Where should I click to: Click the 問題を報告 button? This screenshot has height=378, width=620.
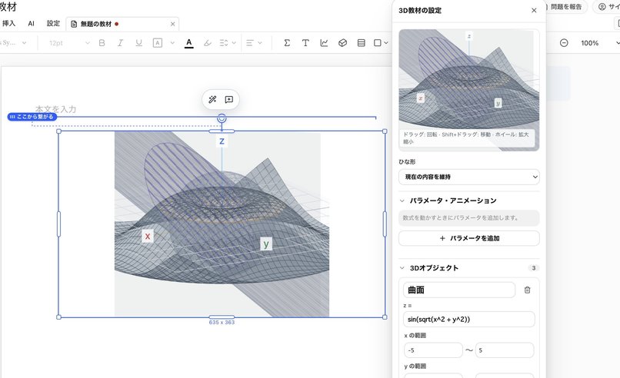coord(567,7)
